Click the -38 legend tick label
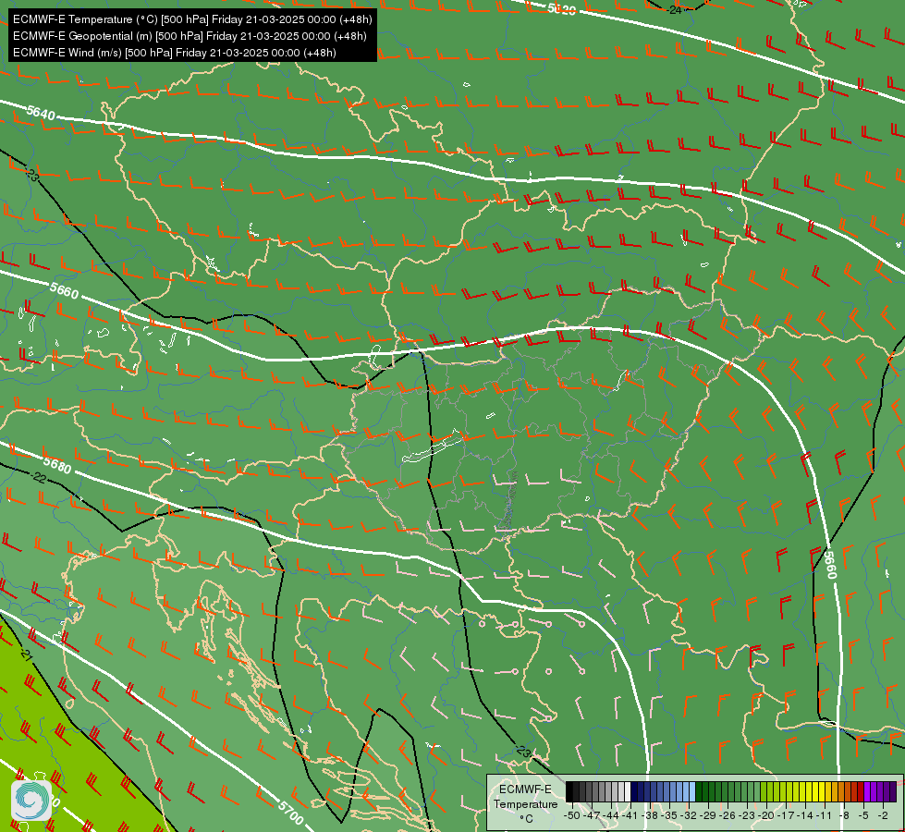 [651, 815]
